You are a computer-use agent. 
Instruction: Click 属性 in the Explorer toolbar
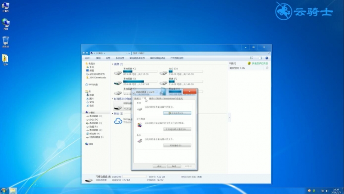pyautogui.click(x=108, y=58)
